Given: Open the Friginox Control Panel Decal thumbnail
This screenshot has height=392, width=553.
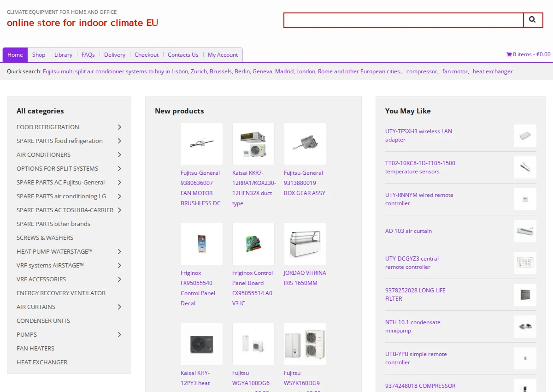Looking at the screenshot, I should click(202, 244).
